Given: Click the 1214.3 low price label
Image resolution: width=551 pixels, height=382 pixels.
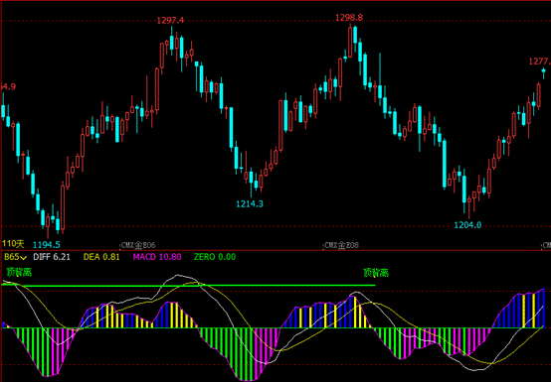Looking at the screenshot, I should pyautogui.click(x=250, y=203).
